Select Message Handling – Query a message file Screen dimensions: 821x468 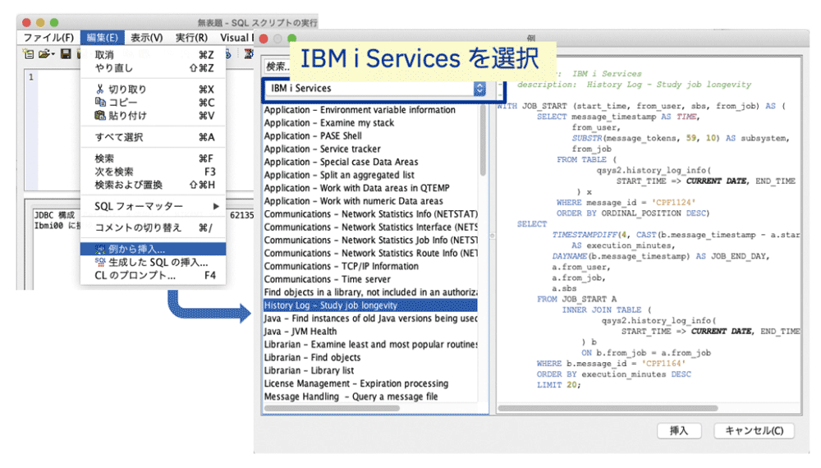click(370, 397)
